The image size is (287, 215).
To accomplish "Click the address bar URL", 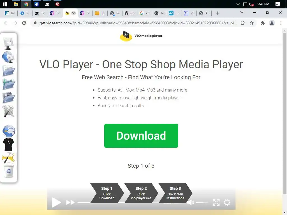I will point(138,23).
